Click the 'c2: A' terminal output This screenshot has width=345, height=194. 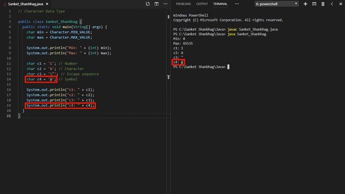(x=178, y=53)
